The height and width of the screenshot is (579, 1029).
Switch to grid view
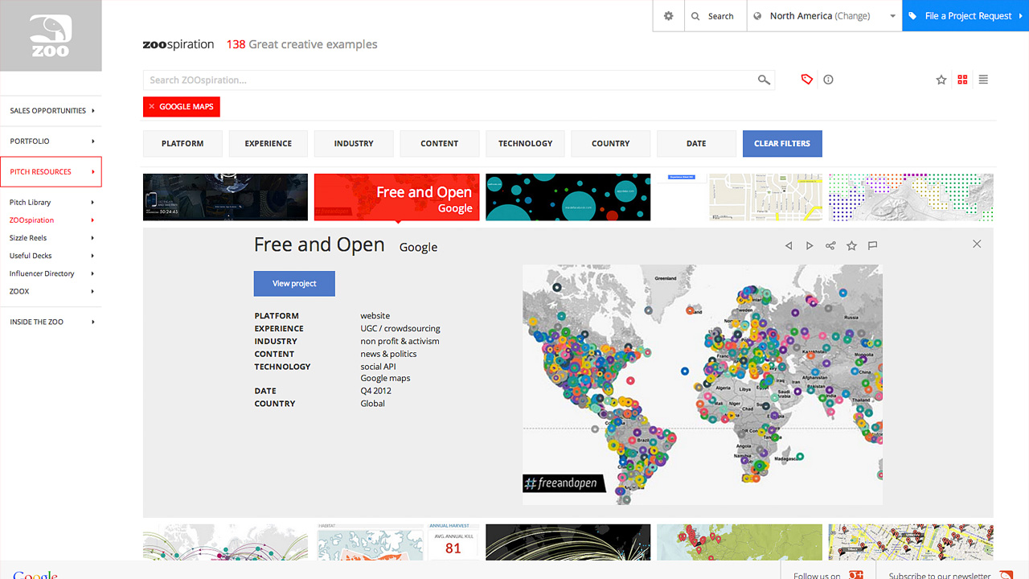click(962, 80)
